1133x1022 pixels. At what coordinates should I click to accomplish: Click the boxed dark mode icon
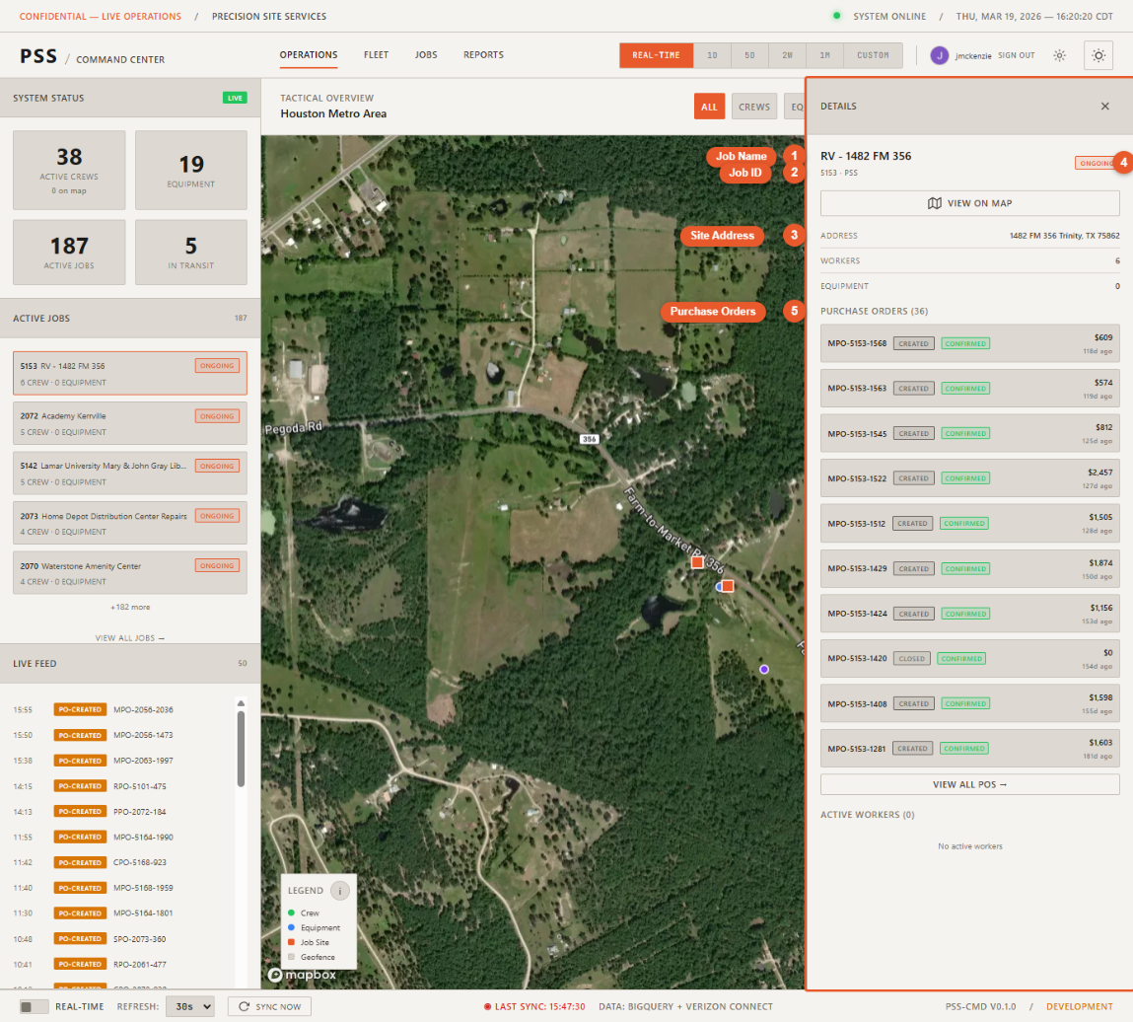[x=1098, y=55]
